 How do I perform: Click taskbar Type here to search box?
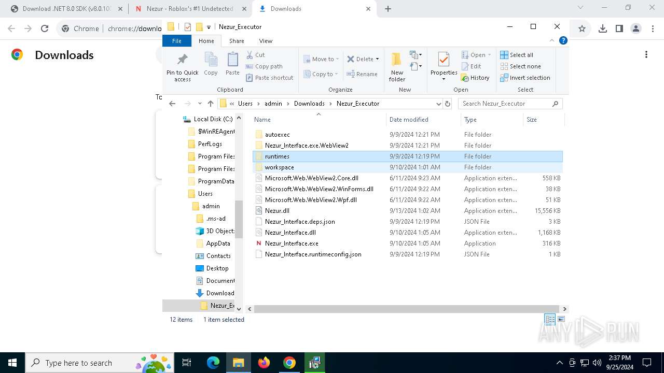(100, 363)
